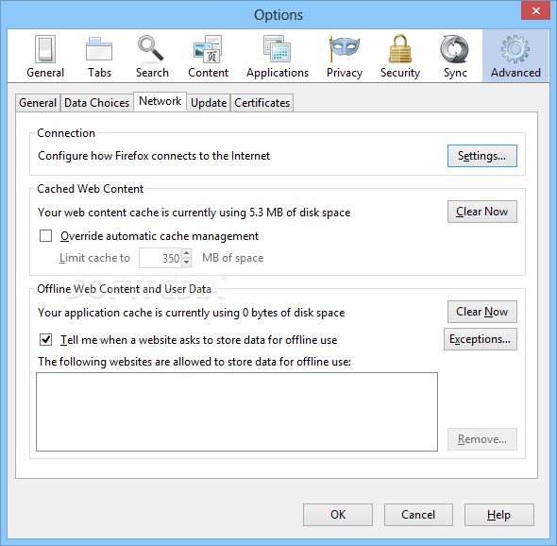Open connection Settings dialog
This screenshot has height=546, width=557.
click(482, 156)
